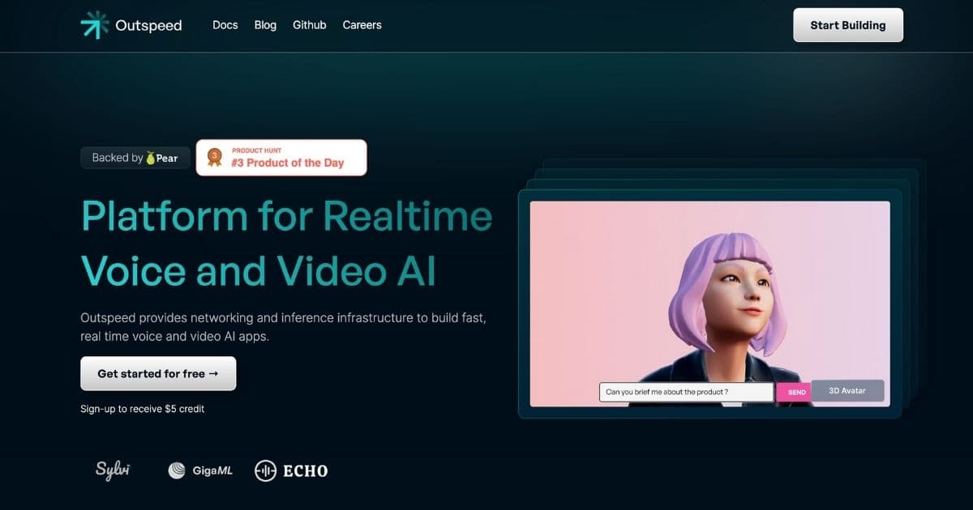Open the Blog navigation link
Image resolution: width=973 pixels, height=510 pixels.
pyautogui.click(x=265, y=25)
